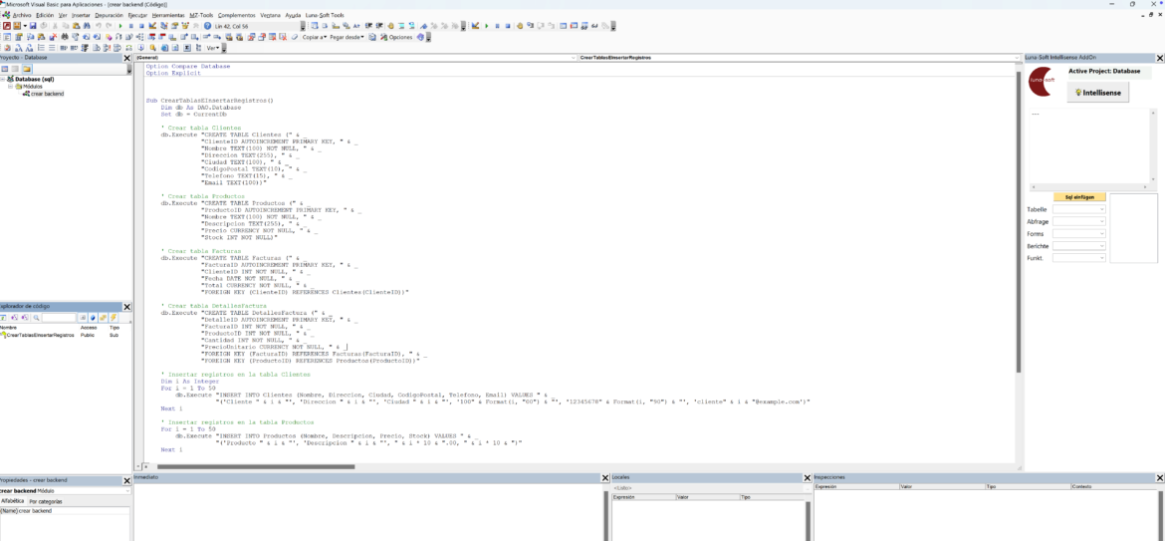Open the Copiar a dropdown

(314, 37)
